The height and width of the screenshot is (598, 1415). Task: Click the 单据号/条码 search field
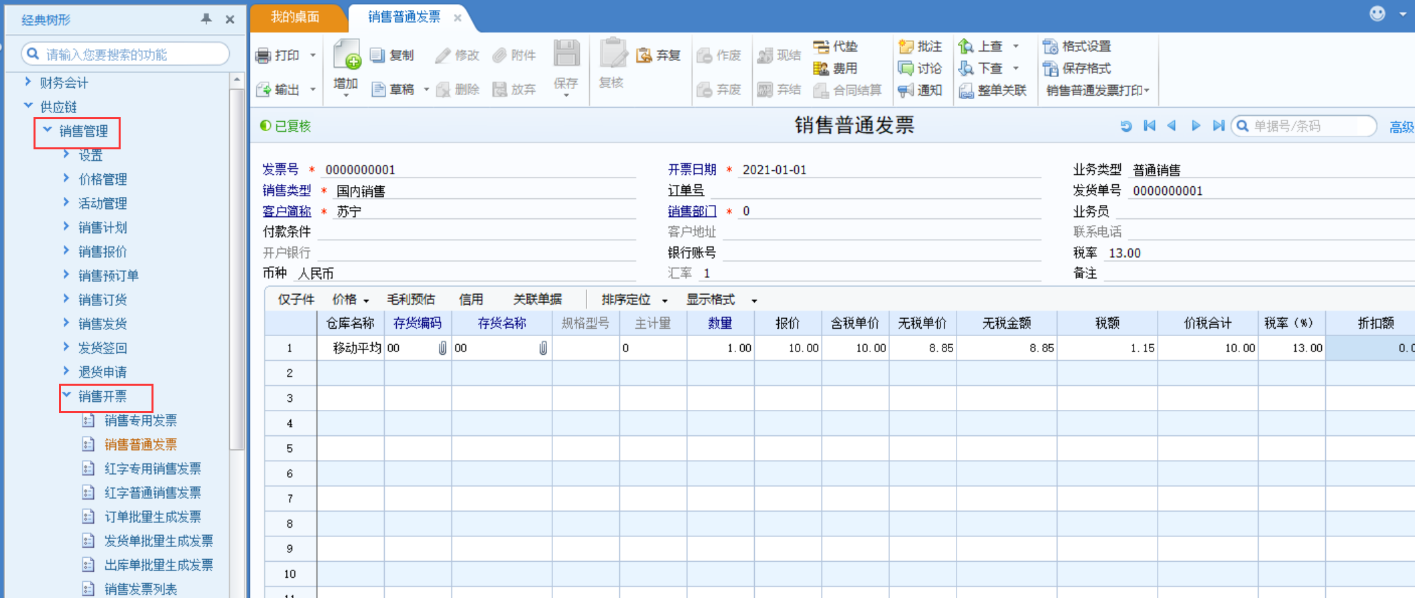click(x=1312, y=126)
